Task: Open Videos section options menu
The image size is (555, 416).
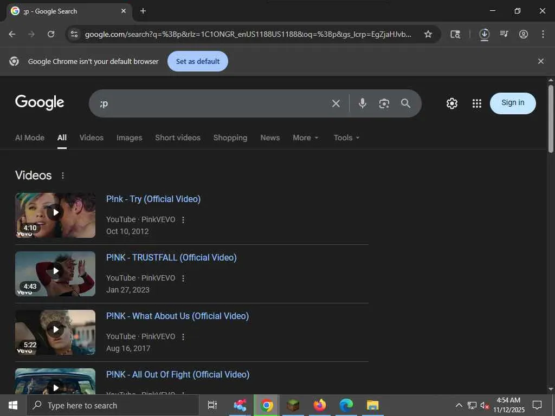Action: pyautogui.click(x=63, y=175)
